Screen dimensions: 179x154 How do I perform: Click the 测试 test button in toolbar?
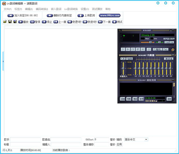pyautogui.click(x=117, y=22)
